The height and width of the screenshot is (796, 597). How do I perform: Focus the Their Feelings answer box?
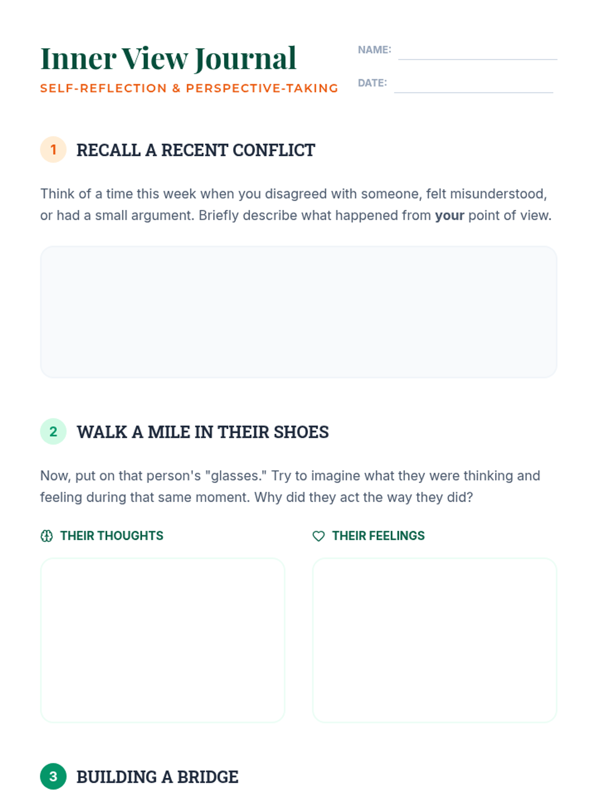point(434,640)
